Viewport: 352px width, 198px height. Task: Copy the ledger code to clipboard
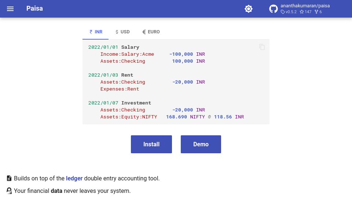(x=262, y=47)
